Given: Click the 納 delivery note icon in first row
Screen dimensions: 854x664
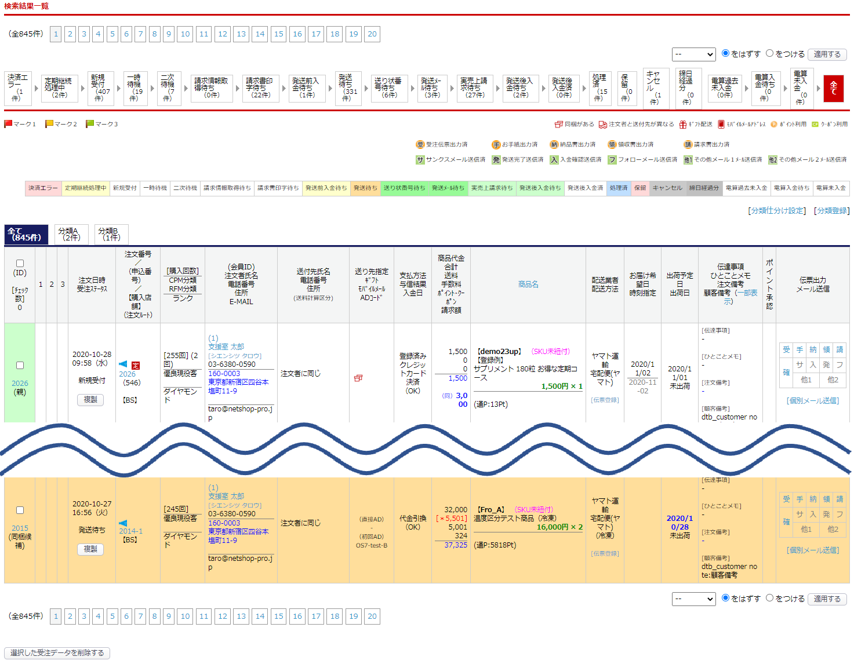Looking at the screenshot, I should point(813,349).
